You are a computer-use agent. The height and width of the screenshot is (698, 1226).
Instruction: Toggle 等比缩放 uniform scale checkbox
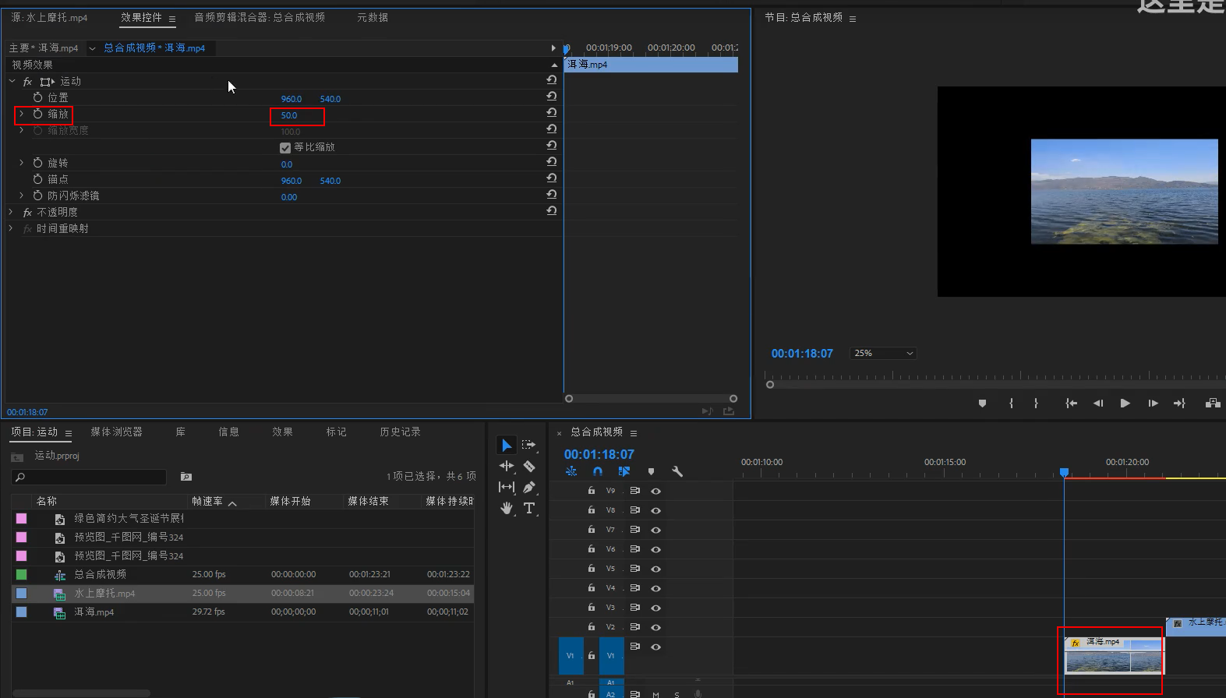285,147
